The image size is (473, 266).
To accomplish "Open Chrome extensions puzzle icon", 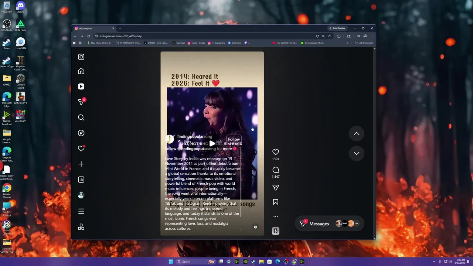I will pos(339,36).
